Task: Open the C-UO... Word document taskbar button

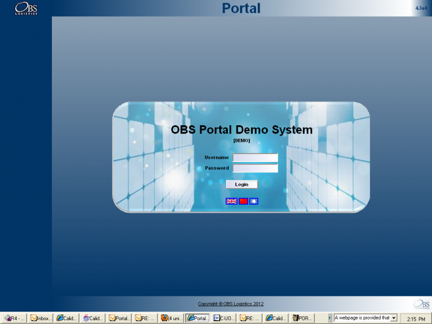Action: point(224,318)
